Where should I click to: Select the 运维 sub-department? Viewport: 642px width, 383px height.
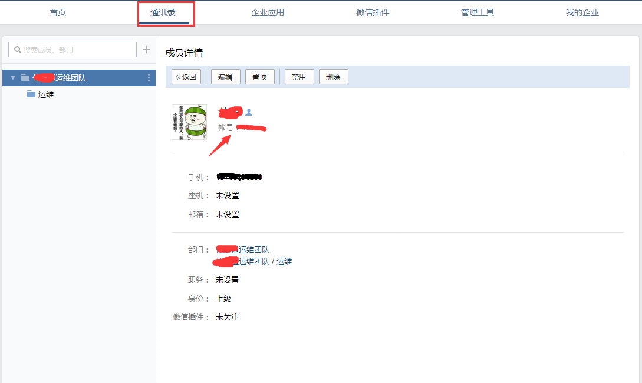click(x=46, y=95)
